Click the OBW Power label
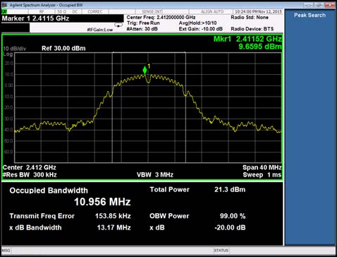Viewport: 337px width, 257px height. pos(169,216)
